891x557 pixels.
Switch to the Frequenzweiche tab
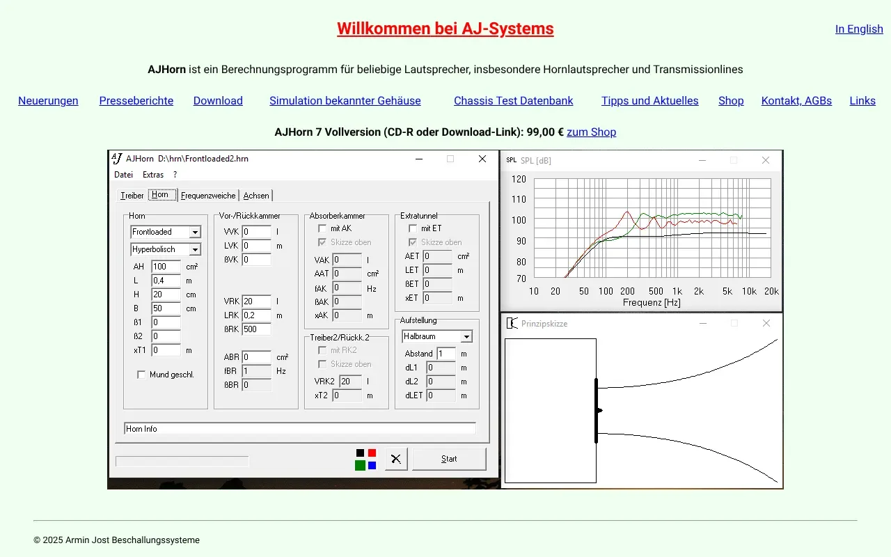[208, 196]
